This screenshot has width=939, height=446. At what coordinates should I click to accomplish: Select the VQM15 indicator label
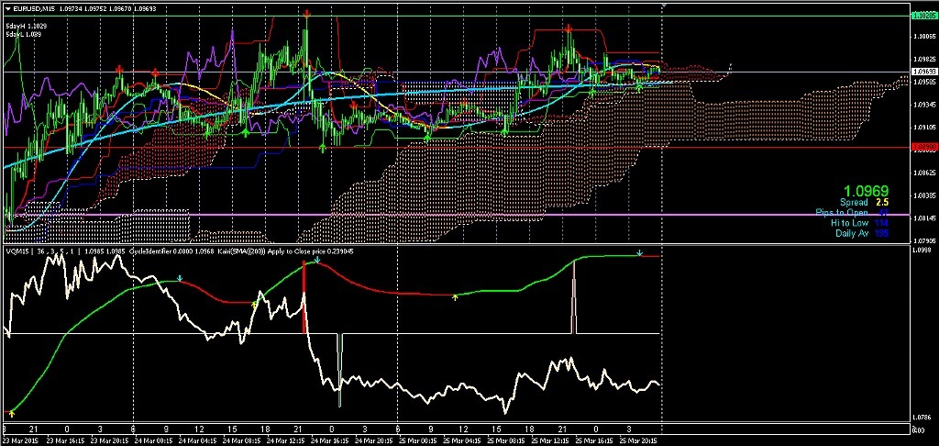16,251
